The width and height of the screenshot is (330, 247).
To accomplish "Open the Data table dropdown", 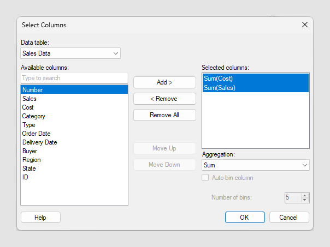I will (70, 53).
